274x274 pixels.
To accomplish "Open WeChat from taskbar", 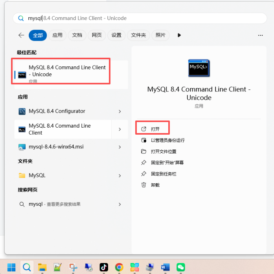I will pyautogui.click(x=181, y=267).
